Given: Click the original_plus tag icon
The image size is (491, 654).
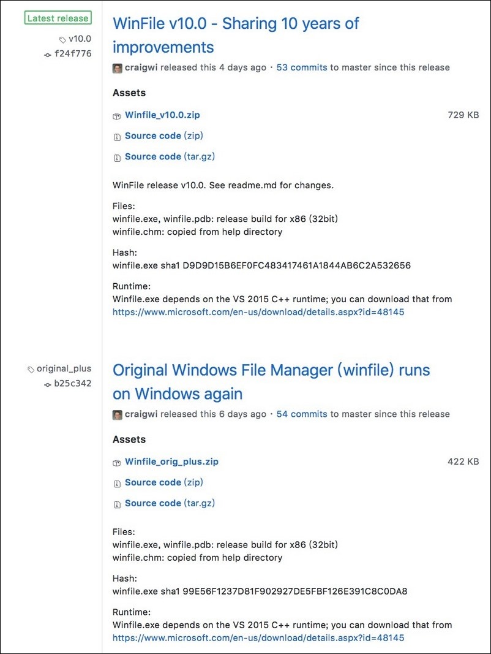Looking at the screenshot, I should (31, 370).
